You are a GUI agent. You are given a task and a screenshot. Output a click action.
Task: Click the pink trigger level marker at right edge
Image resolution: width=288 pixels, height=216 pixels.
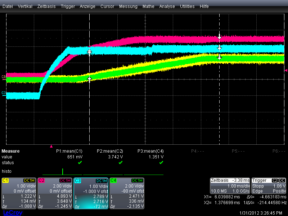point(286,70)
